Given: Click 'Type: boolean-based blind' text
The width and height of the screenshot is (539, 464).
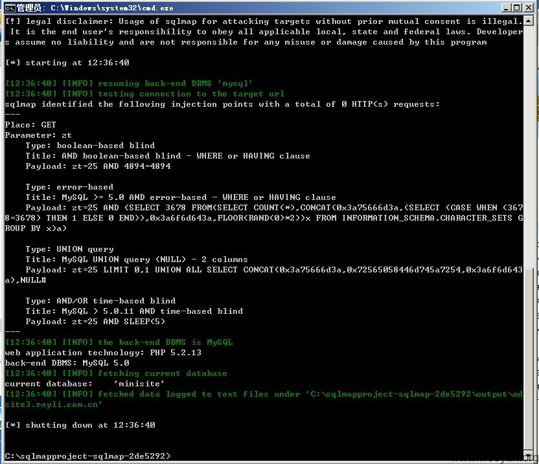Looking at the screenshot, I should coord(90,145).
